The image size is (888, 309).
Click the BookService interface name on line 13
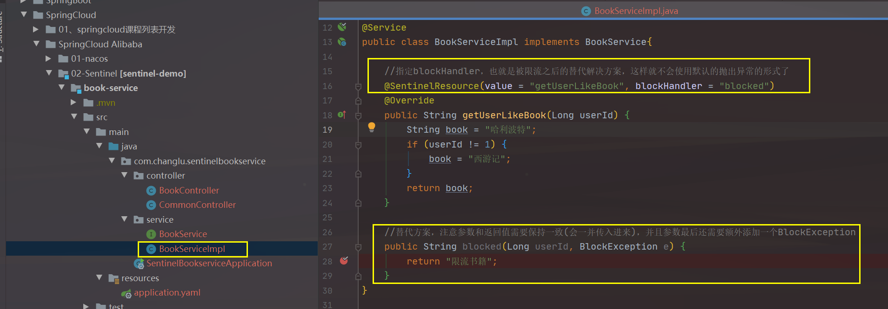pos(615,42)
